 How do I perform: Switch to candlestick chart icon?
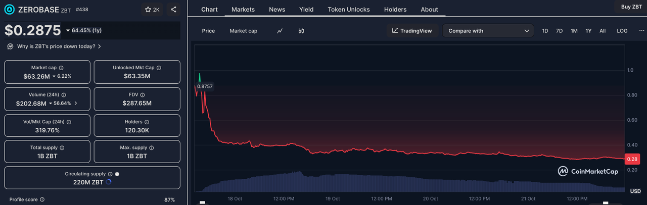(301, 31)
